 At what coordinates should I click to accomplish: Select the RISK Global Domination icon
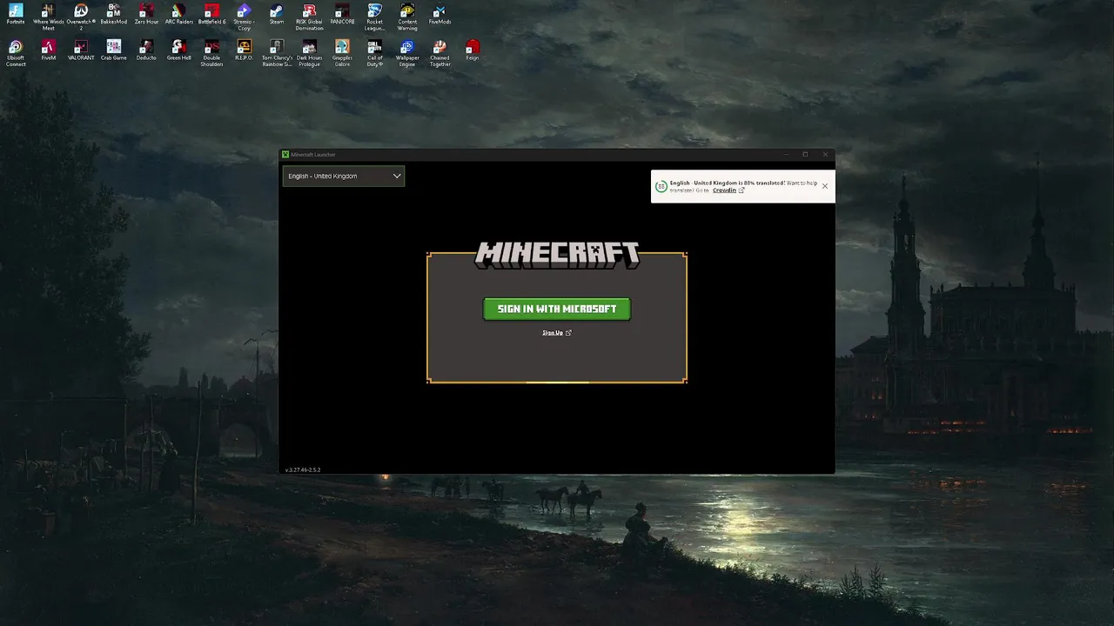click(309, 17)
